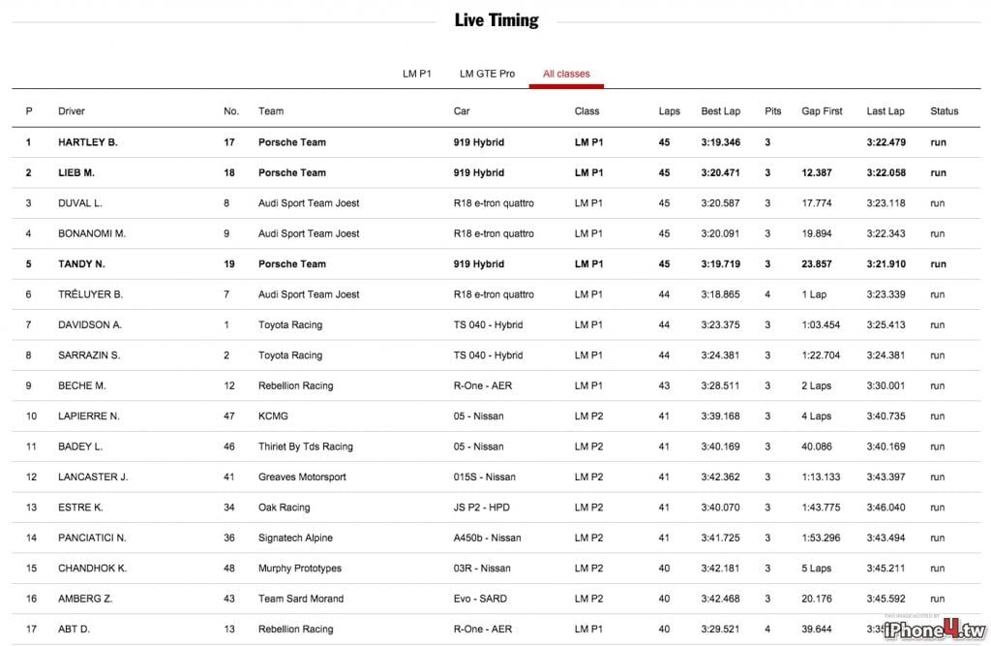Click the Last Lap column header

pos(885,111)
